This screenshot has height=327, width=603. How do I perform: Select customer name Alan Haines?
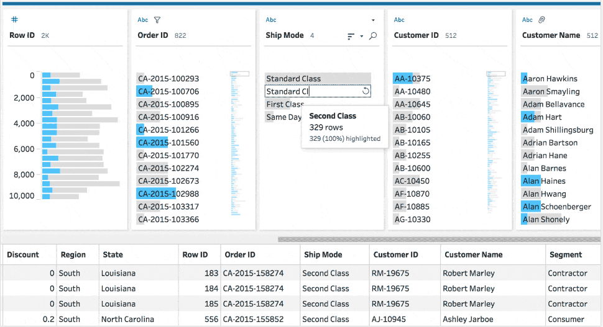pyautogui.click(x=543, y=181)
